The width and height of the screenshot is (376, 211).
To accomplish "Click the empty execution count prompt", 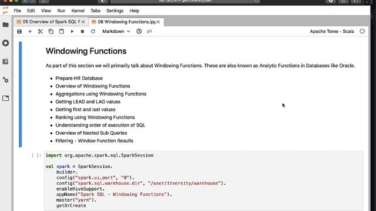I will point(36,155).
